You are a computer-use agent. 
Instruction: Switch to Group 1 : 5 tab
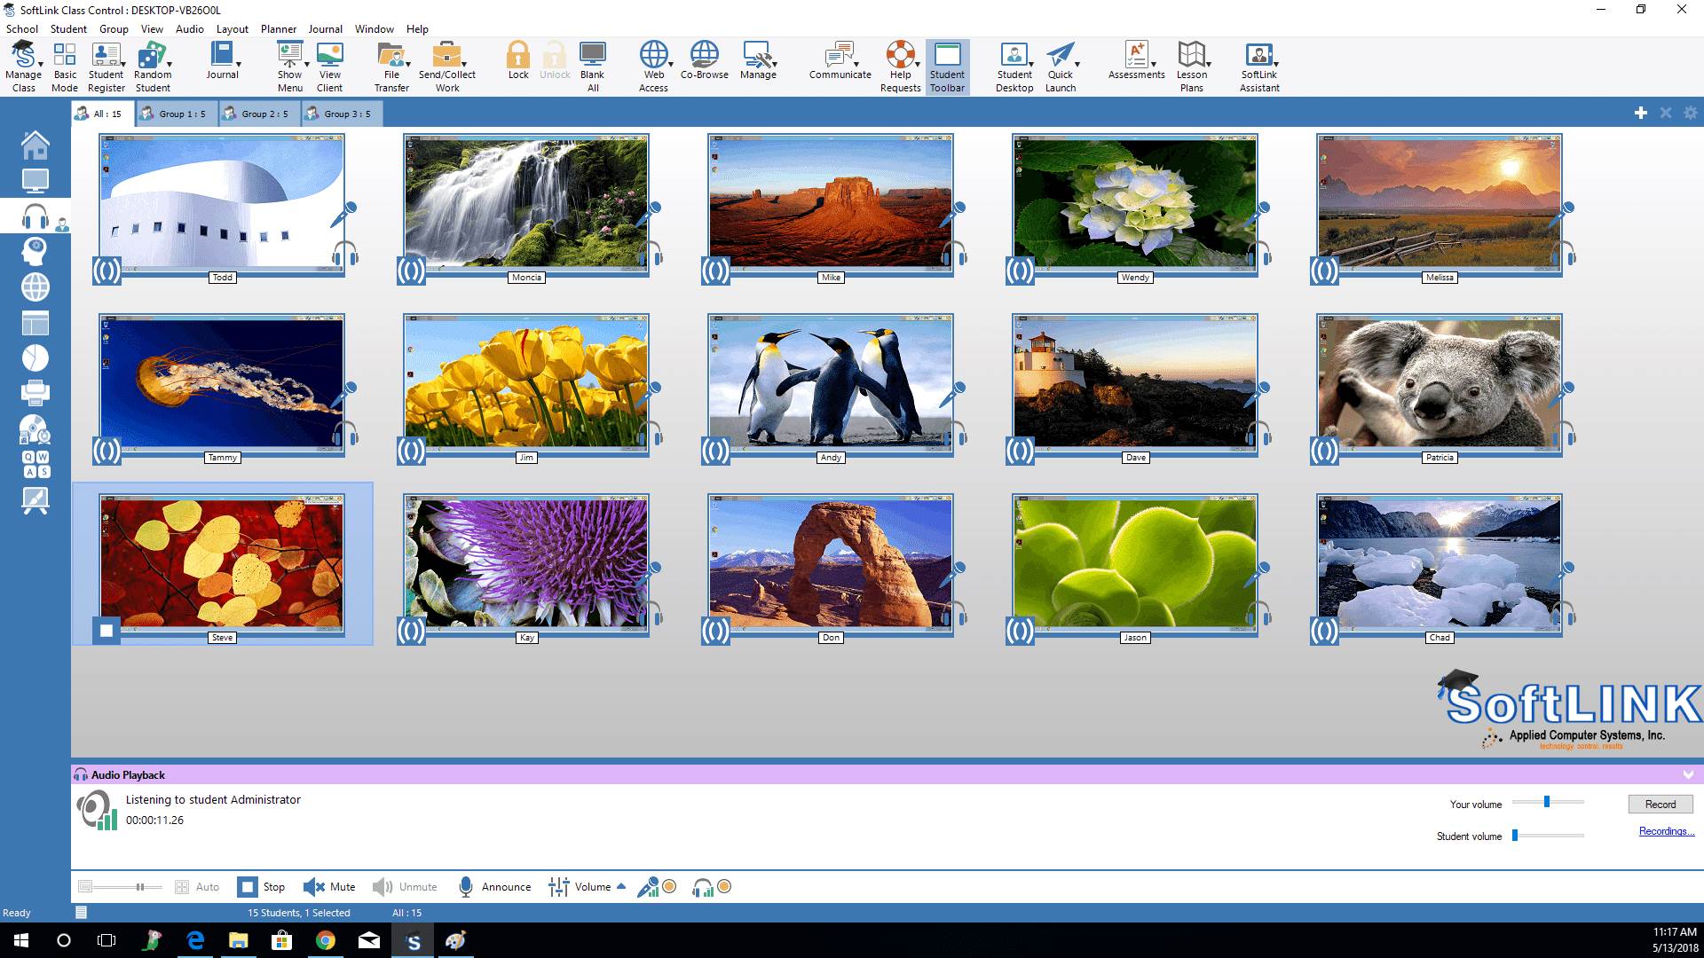[177, 114]
